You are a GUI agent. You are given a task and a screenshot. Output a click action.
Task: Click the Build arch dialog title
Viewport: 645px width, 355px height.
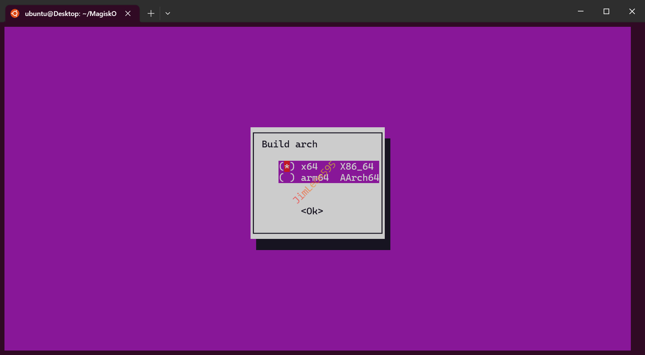[289, 144]
